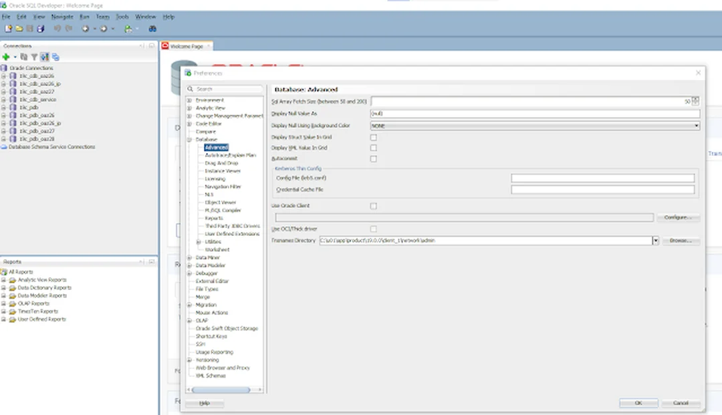
Task: Click the Redo toolbar icon
Action: point(69,29)
